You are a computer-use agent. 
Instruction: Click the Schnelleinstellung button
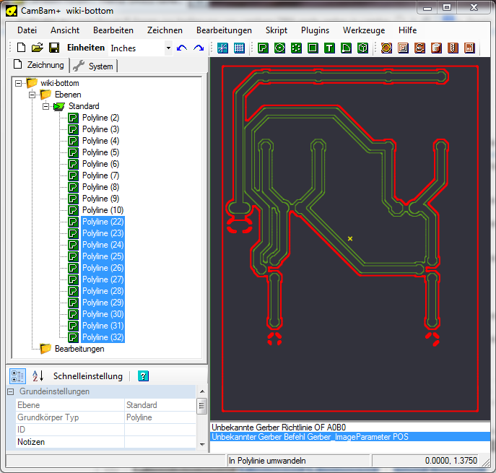(x=88, y=376)
